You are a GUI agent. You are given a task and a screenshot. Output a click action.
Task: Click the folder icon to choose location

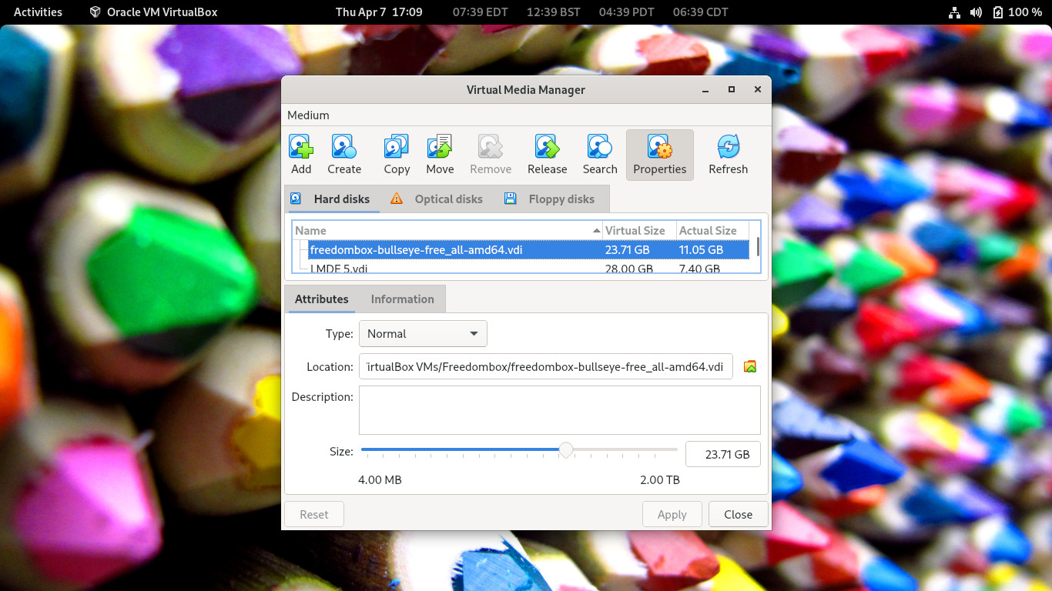[x=750, y=367]
